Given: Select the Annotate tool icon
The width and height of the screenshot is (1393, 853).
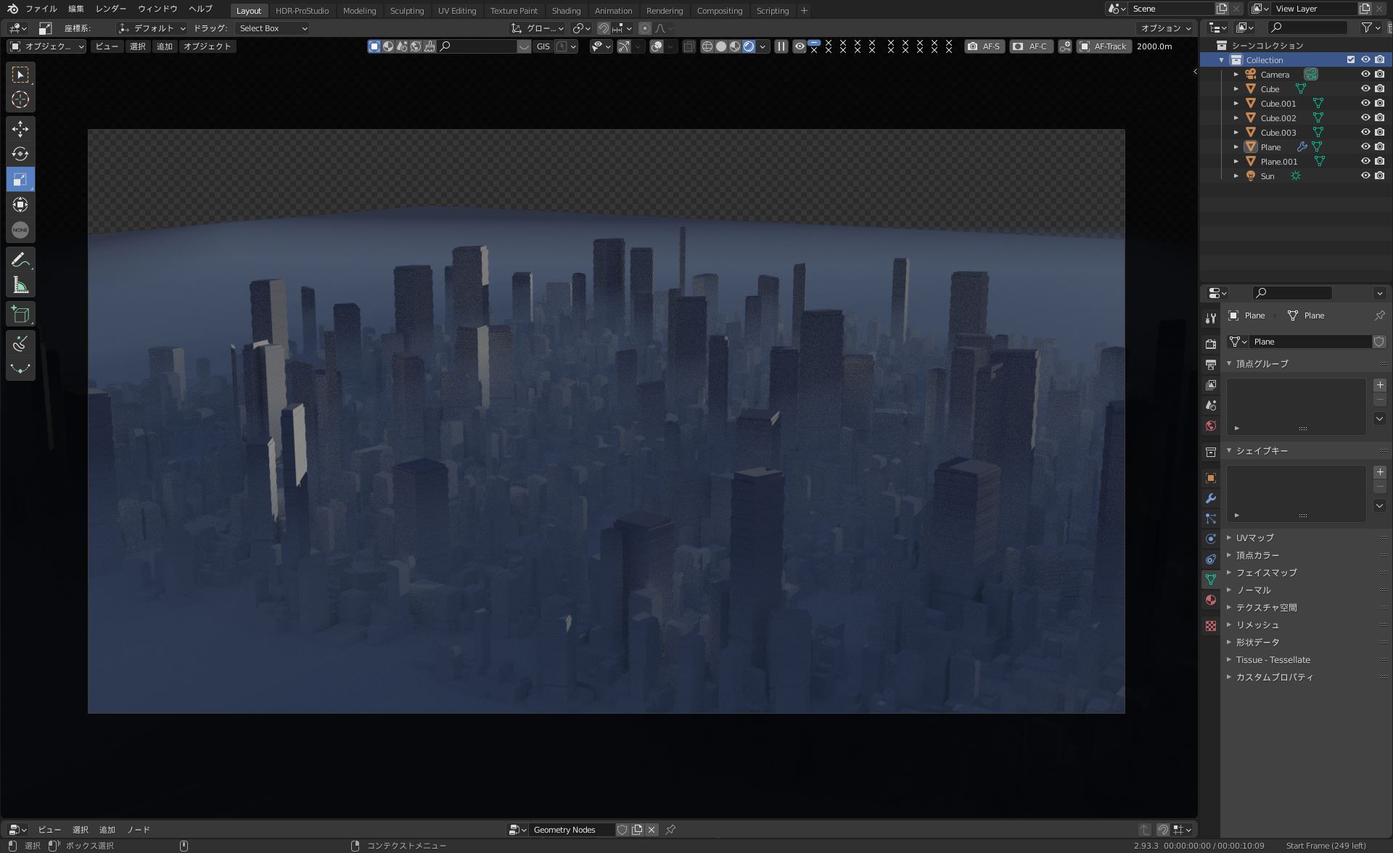Looking at the screenshot, I should click(20, 260).
